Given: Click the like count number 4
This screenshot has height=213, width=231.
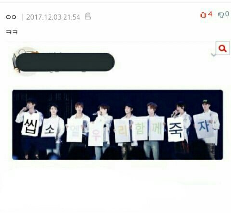Looking at the screenshot, I should tap(210, 14).
